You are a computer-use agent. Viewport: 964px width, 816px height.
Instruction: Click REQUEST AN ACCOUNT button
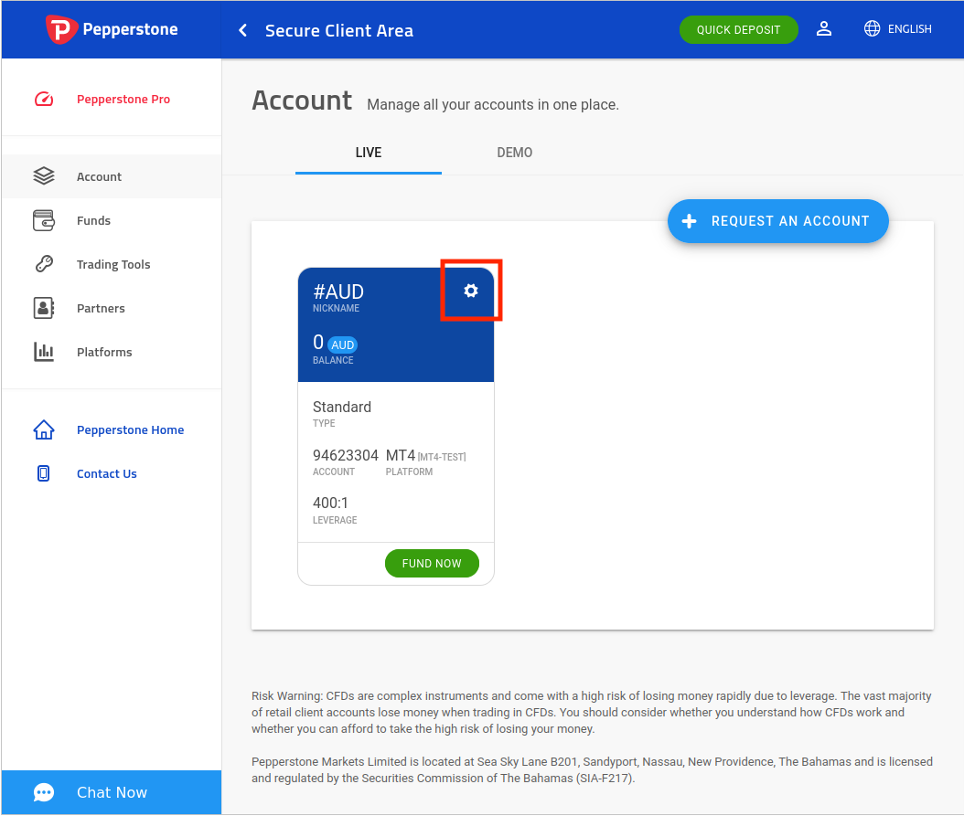click(x=777, y=221)
